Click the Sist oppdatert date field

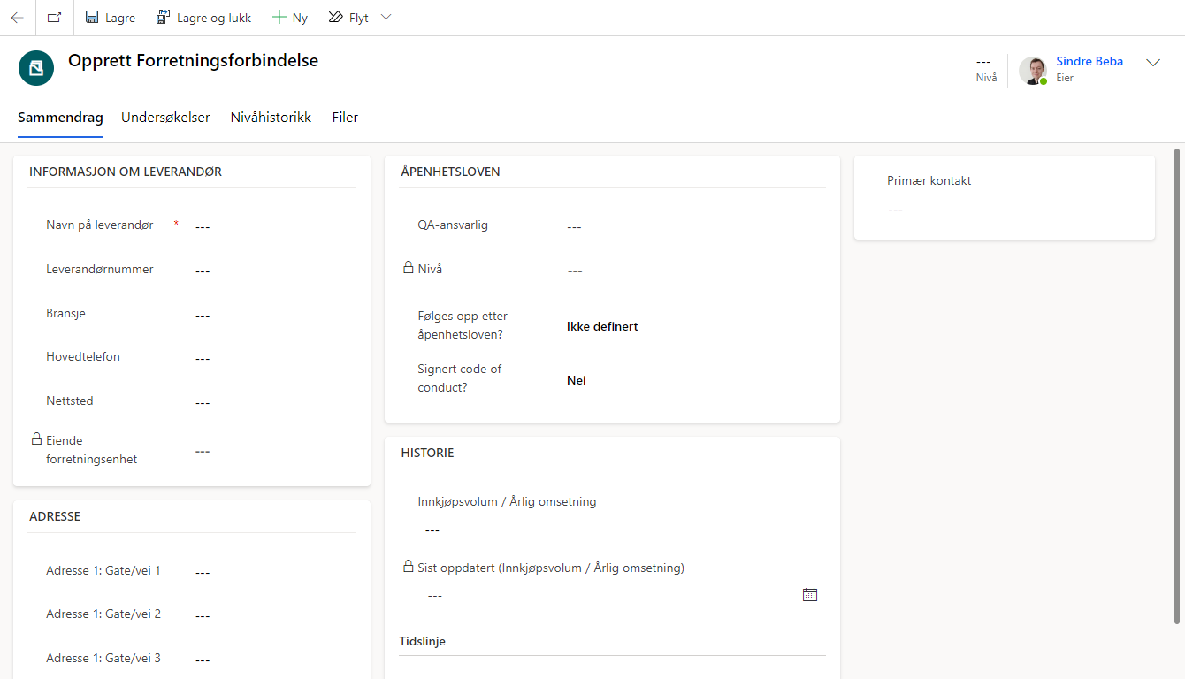pyautogui.click(x=608, y=595)
